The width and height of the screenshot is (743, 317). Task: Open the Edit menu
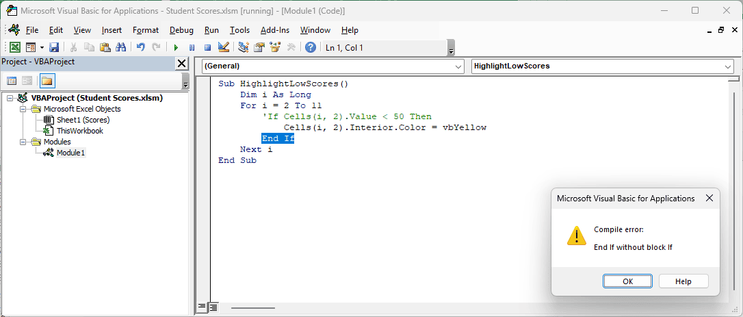coord(56,30)
